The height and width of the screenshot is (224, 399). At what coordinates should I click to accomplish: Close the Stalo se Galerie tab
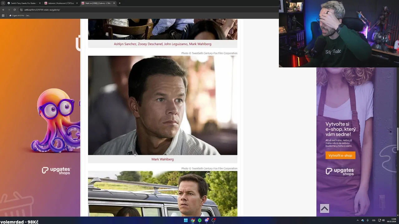114,3
